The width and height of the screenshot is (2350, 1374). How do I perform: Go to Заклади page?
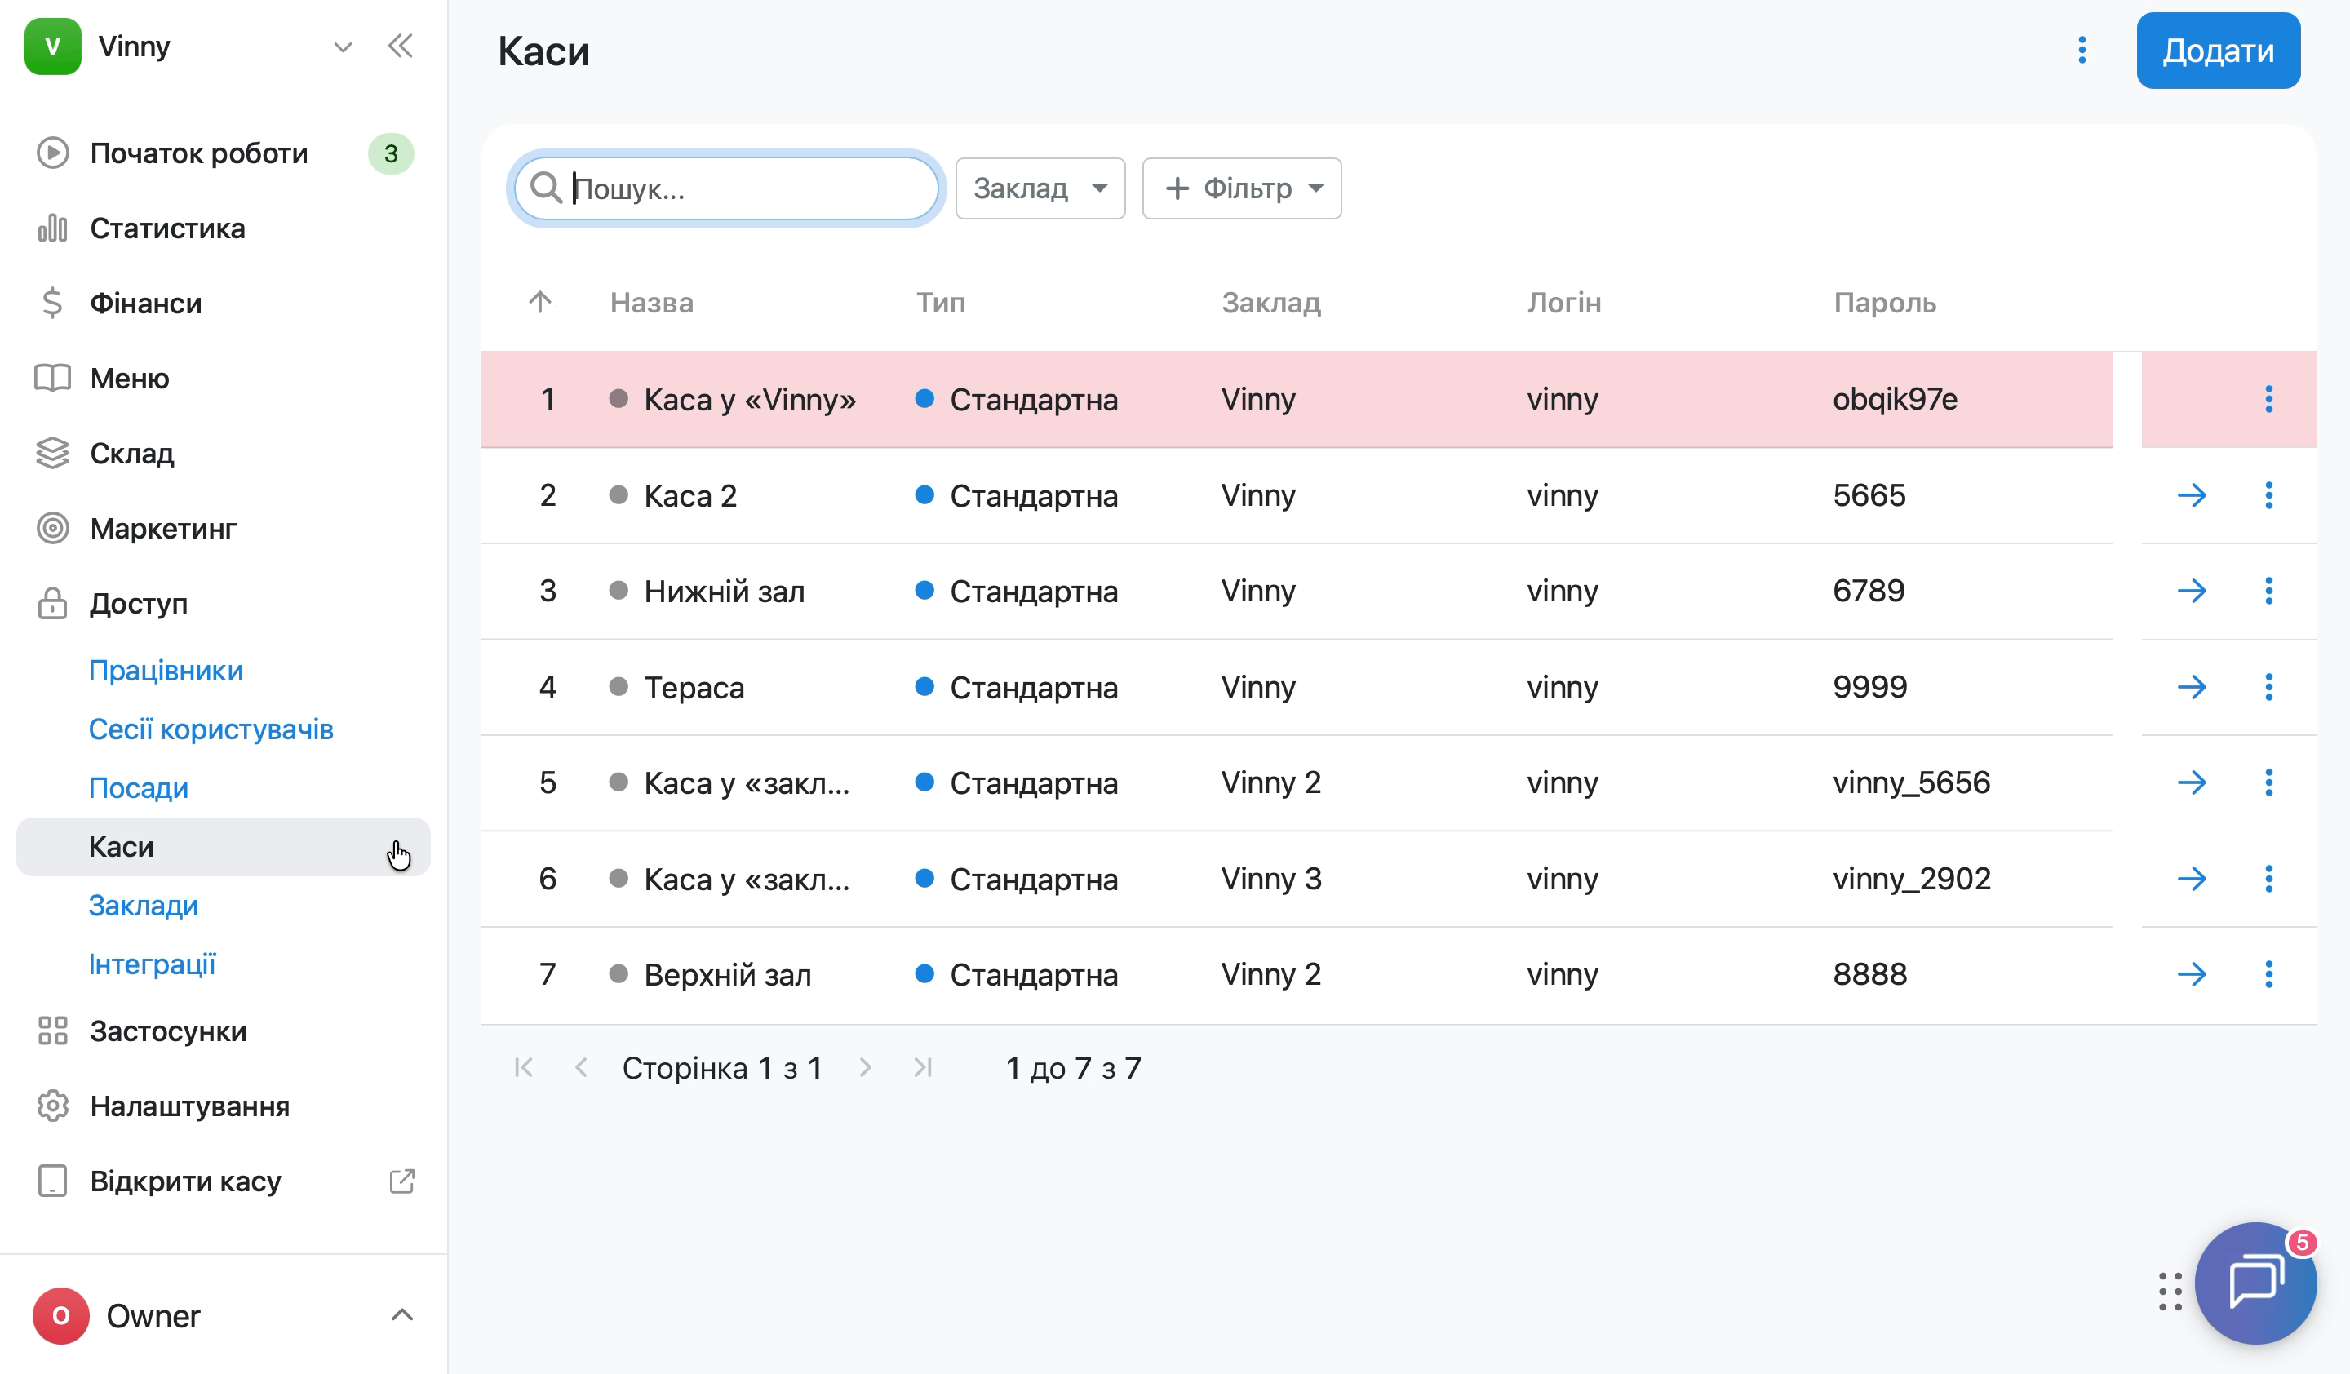click(143, 905)
